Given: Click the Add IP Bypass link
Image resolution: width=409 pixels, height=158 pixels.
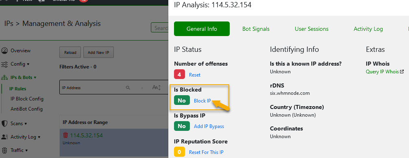Looking at the screenshot, I should 209,126.
